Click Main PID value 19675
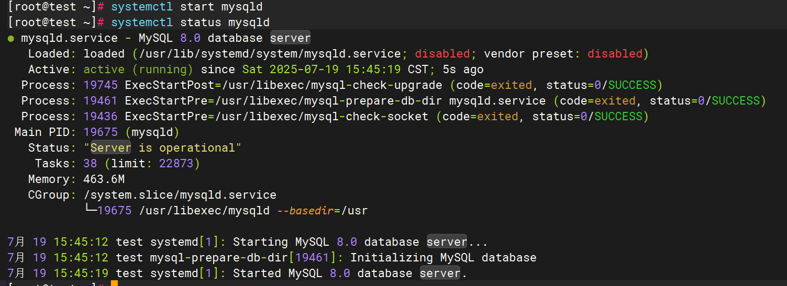The height and width of the screenshot is (286, 787). pyautogui.click(x=101, y=132)
